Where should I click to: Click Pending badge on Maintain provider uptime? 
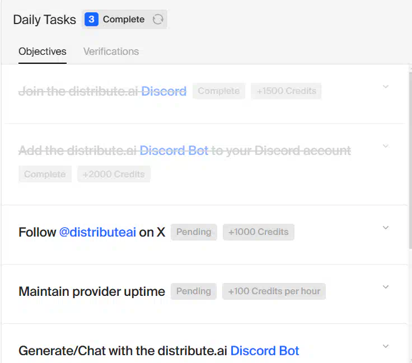pyautogui.click(x=194, y=291)
